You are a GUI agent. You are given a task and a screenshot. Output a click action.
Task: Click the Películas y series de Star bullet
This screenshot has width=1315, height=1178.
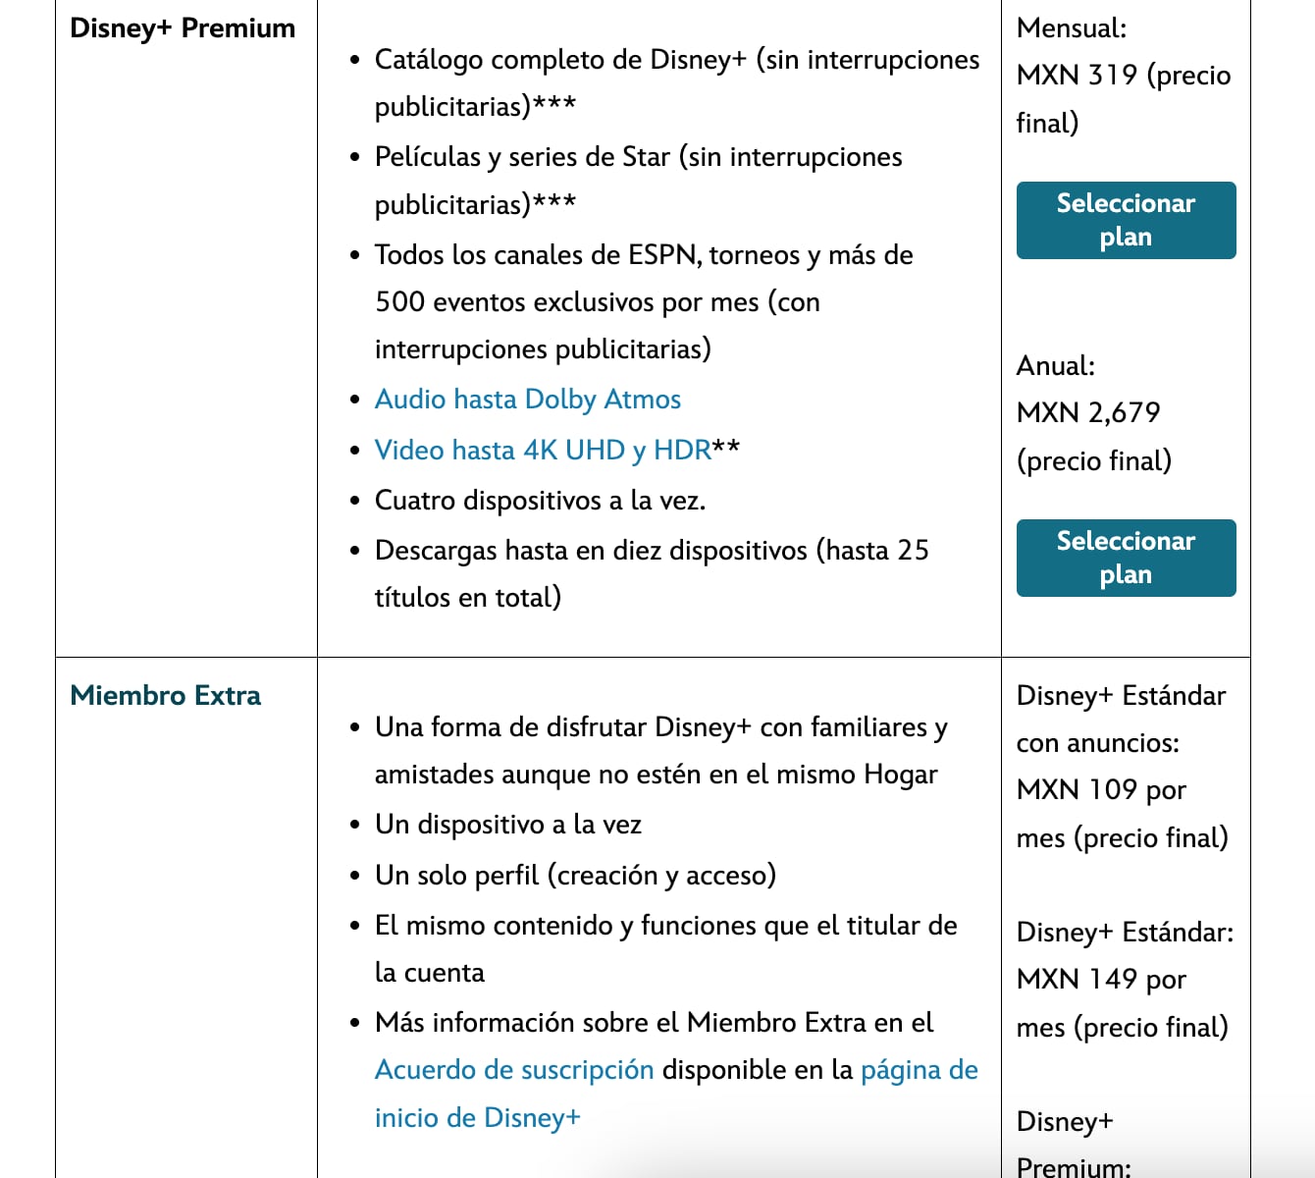(639, 181)
